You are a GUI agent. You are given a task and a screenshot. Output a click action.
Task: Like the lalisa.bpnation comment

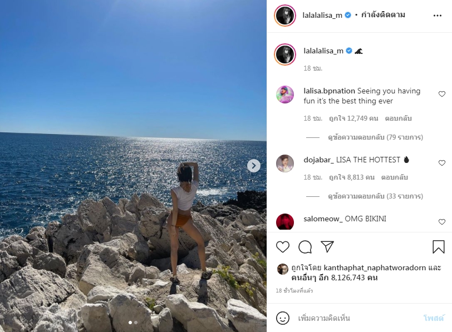click(442, 94)
